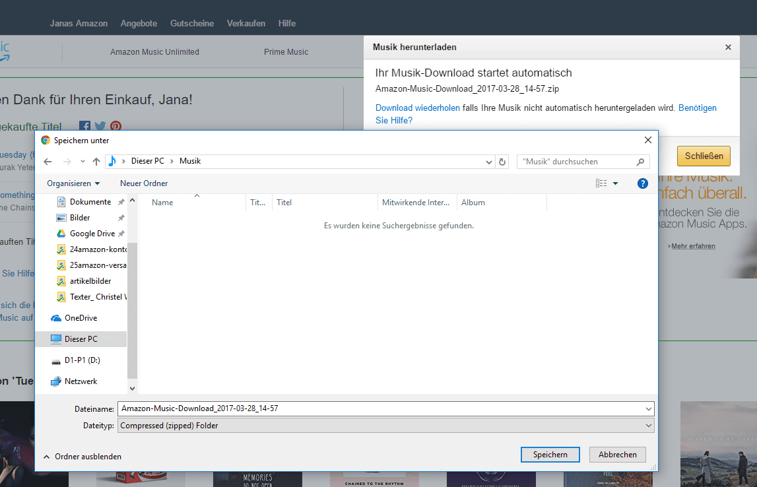The image size is (757, 487).
Task: Open help with the blue question mark
Action: (x=643, y=183)
